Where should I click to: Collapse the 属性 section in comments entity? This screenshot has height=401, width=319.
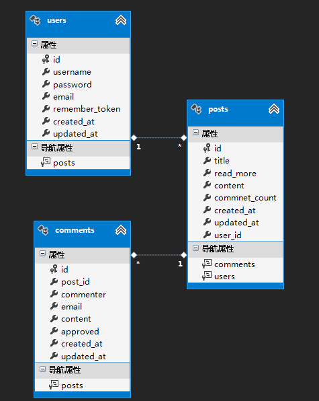coord(42,254)
